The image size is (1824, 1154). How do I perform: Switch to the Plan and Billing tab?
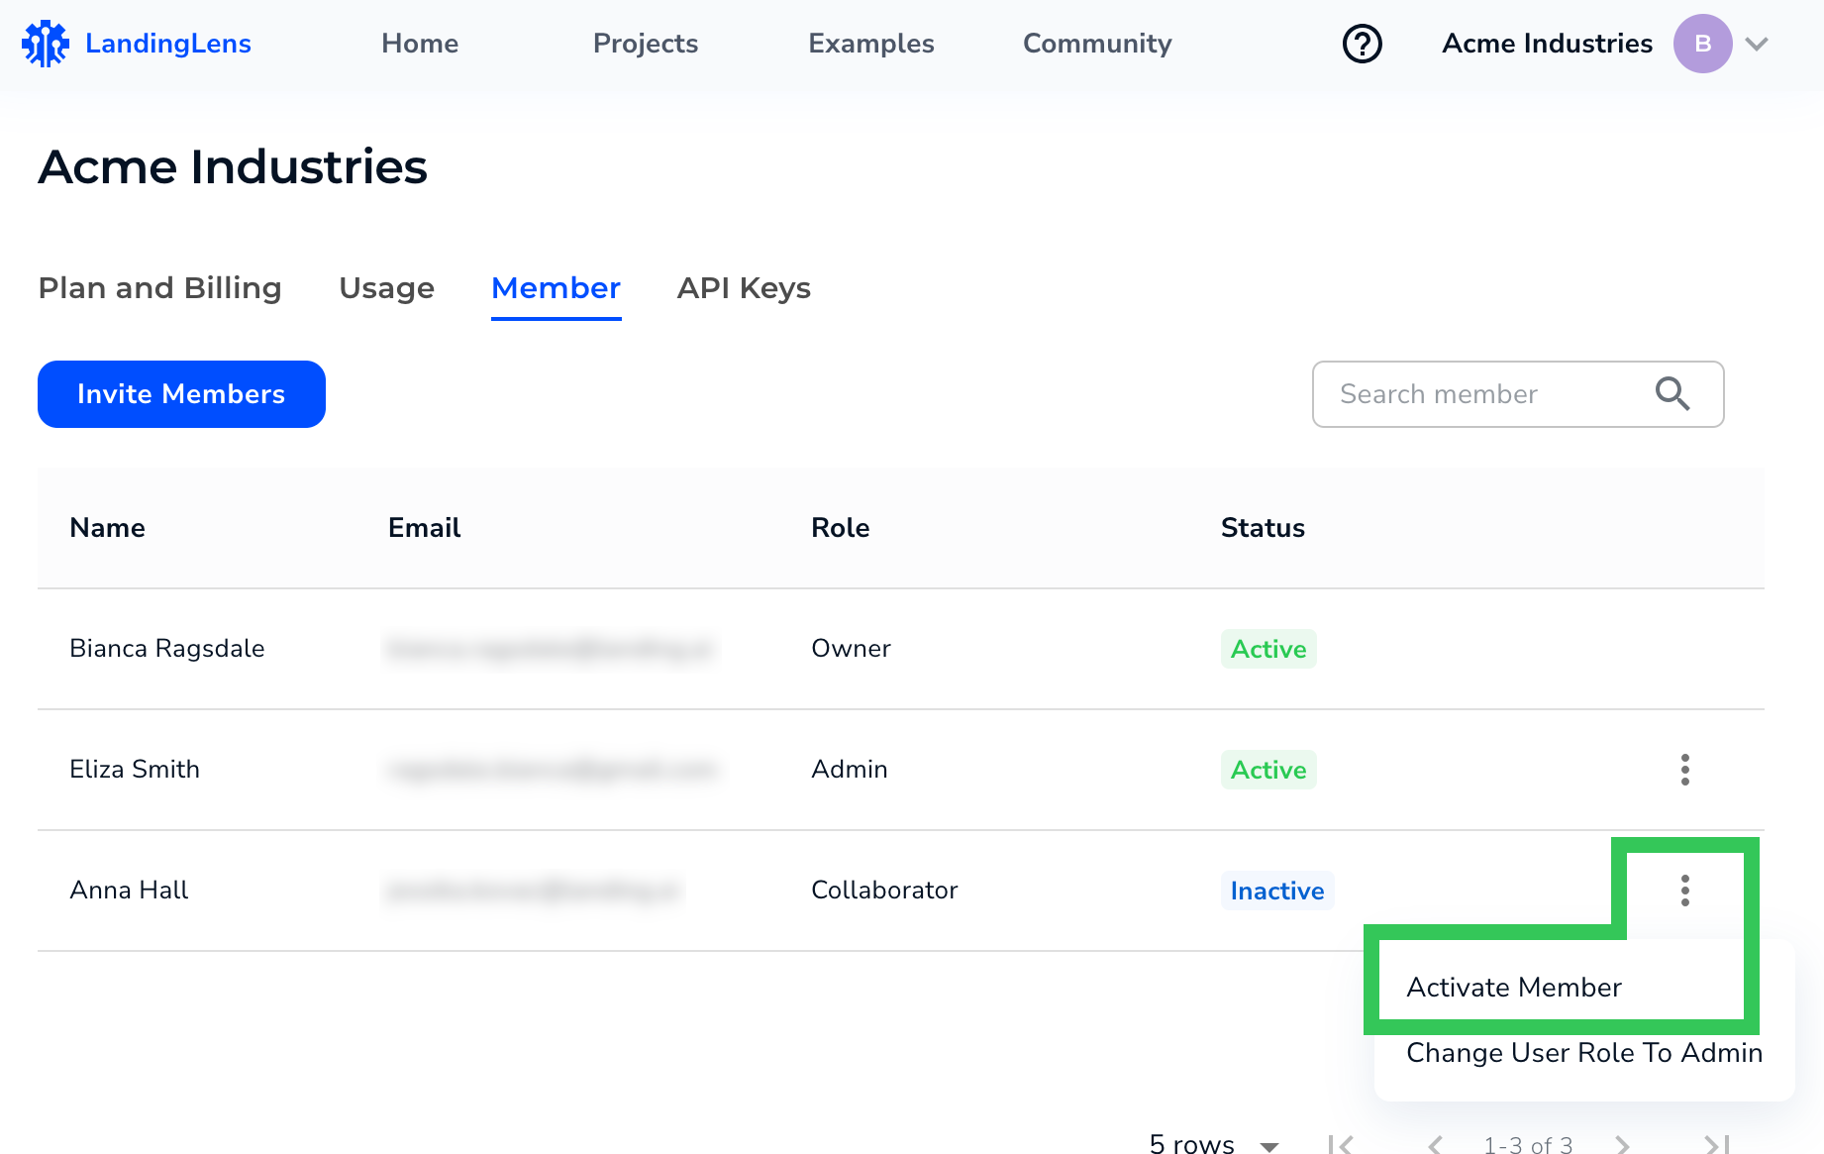(160, 288)
